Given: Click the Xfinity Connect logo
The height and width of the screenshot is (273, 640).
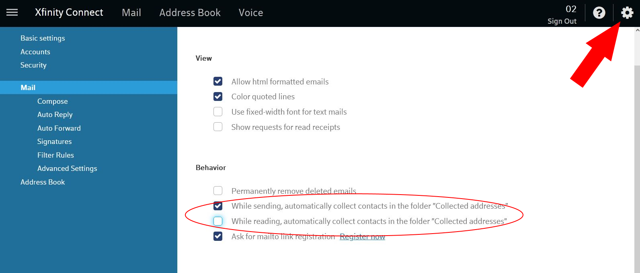Looking at the screenshot, I should point(69,12).
